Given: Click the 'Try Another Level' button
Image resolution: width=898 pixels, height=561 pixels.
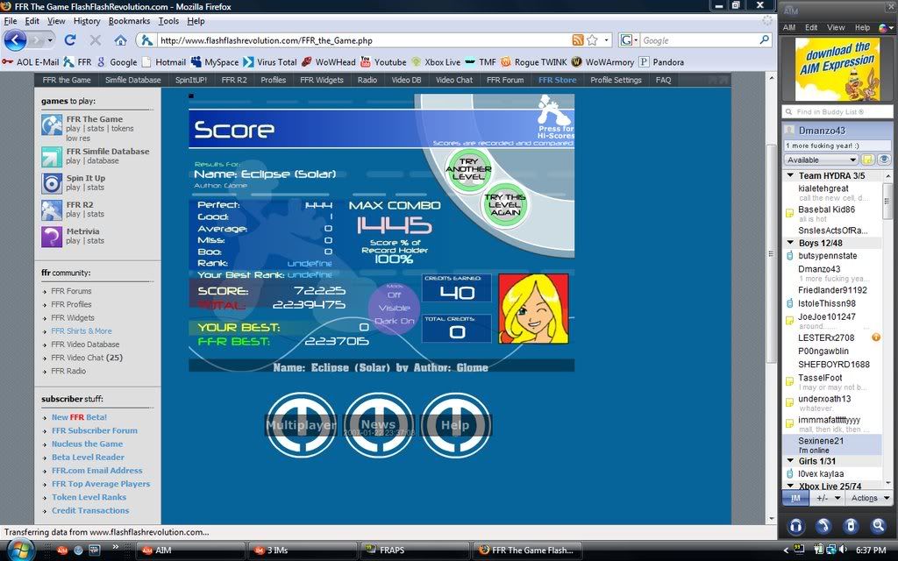Looking at the screenshot, I should point(467,167).
